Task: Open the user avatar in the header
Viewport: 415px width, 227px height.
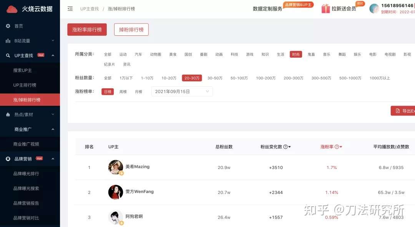Action: point(374,9)
